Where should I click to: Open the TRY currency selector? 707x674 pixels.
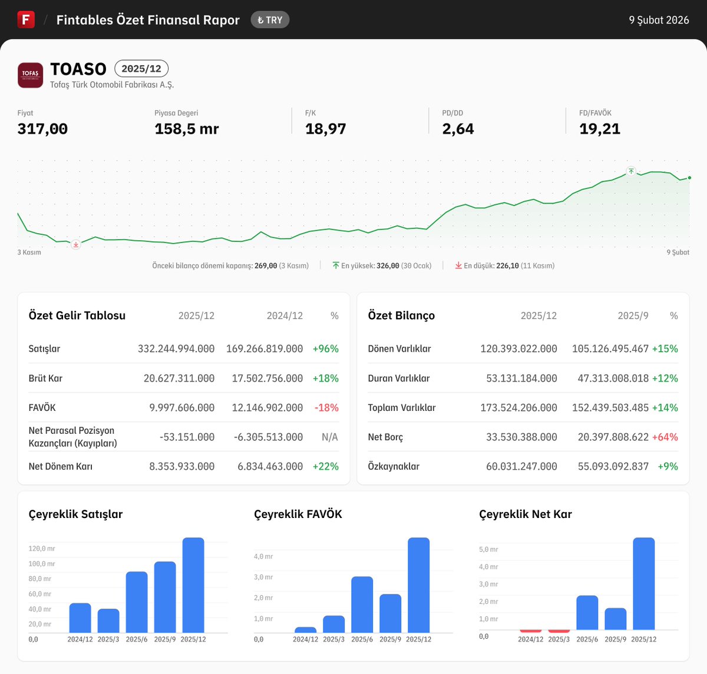(269, 19)
